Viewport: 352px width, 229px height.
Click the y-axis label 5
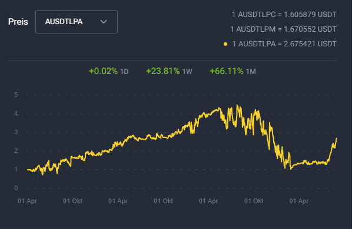click(x=16, y=95)
